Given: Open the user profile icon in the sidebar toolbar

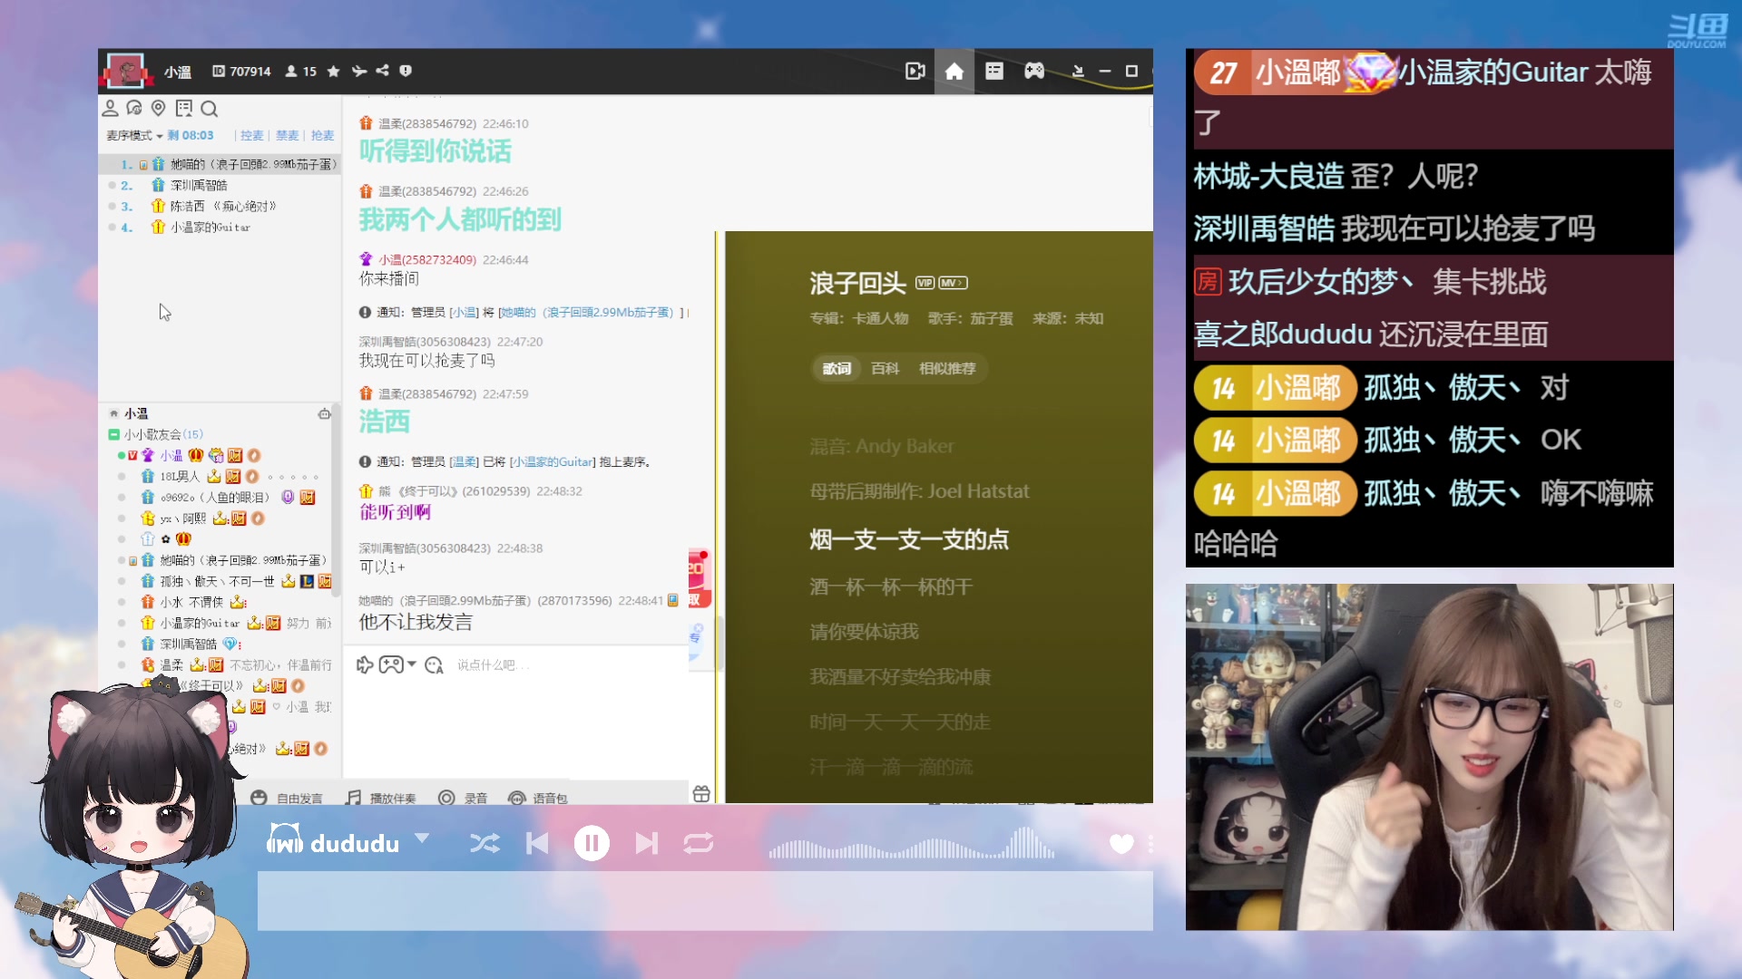Looking at the screenshot, I should coord(110,109).
